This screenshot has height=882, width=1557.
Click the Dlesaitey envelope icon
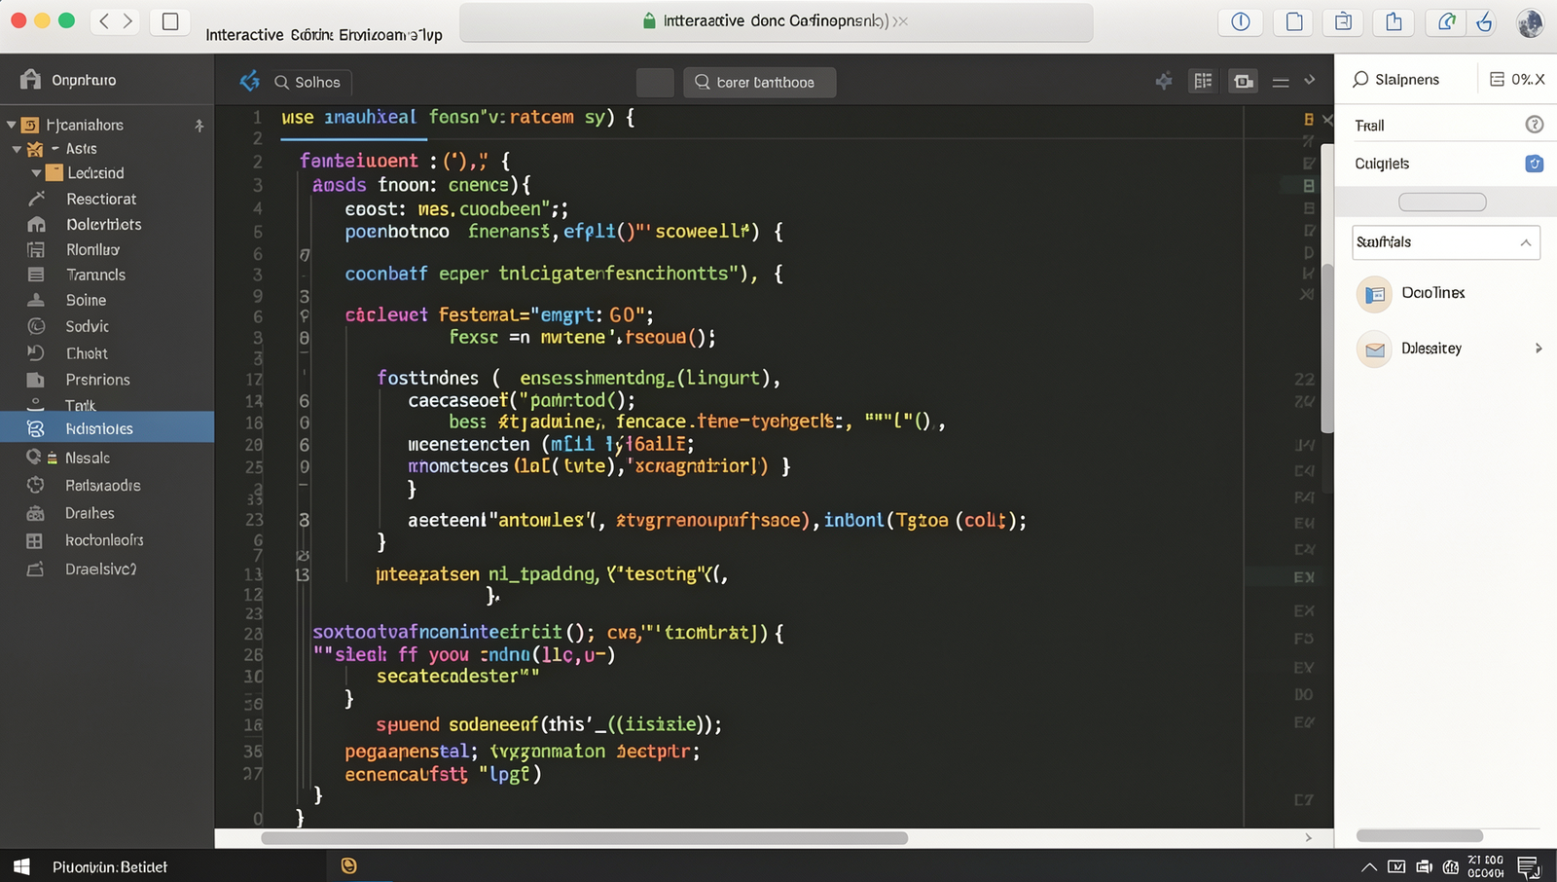1374,349
